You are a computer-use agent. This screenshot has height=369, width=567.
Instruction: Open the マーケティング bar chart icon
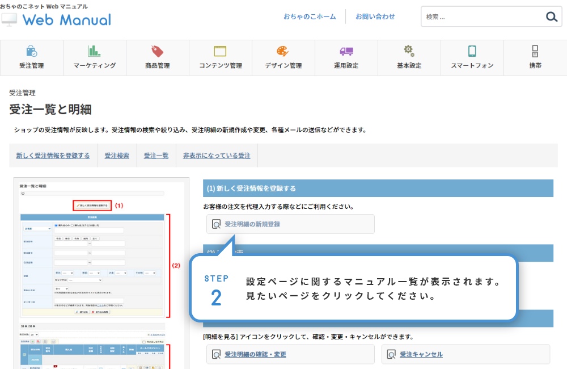[94, 51]
